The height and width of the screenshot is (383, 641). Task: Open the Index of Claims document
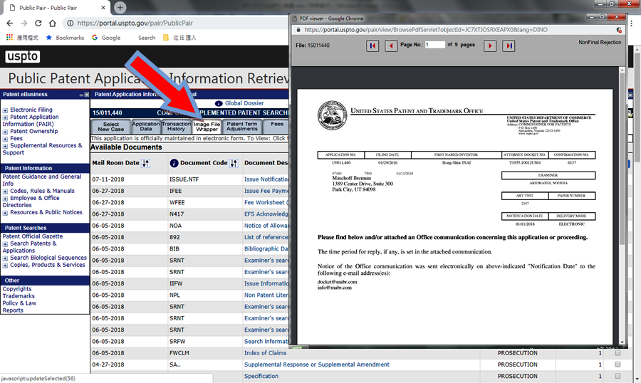266,353
